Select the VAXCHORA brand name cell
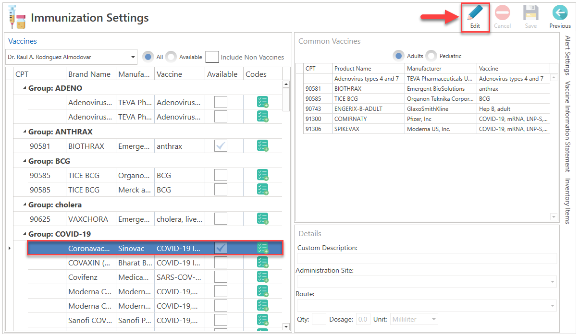This screenshot has width=579, height=336. (x=91, y=219)
